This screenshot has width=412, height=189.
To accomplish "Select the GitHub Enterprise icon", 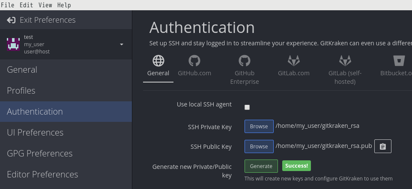I will 245,60.
